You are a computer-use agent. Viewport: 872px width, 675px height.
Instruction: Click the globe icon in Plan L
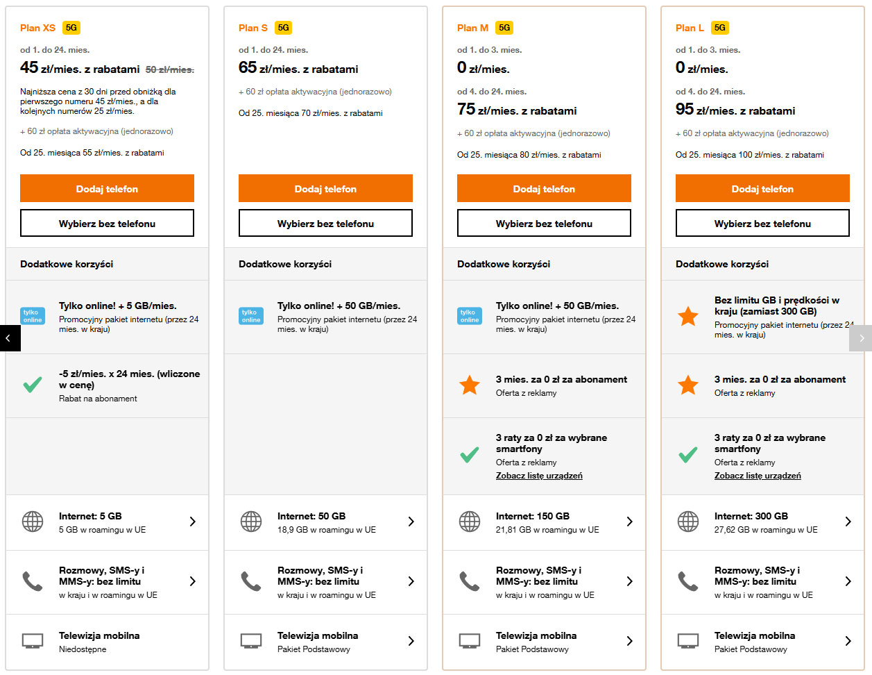pos(688,522)
